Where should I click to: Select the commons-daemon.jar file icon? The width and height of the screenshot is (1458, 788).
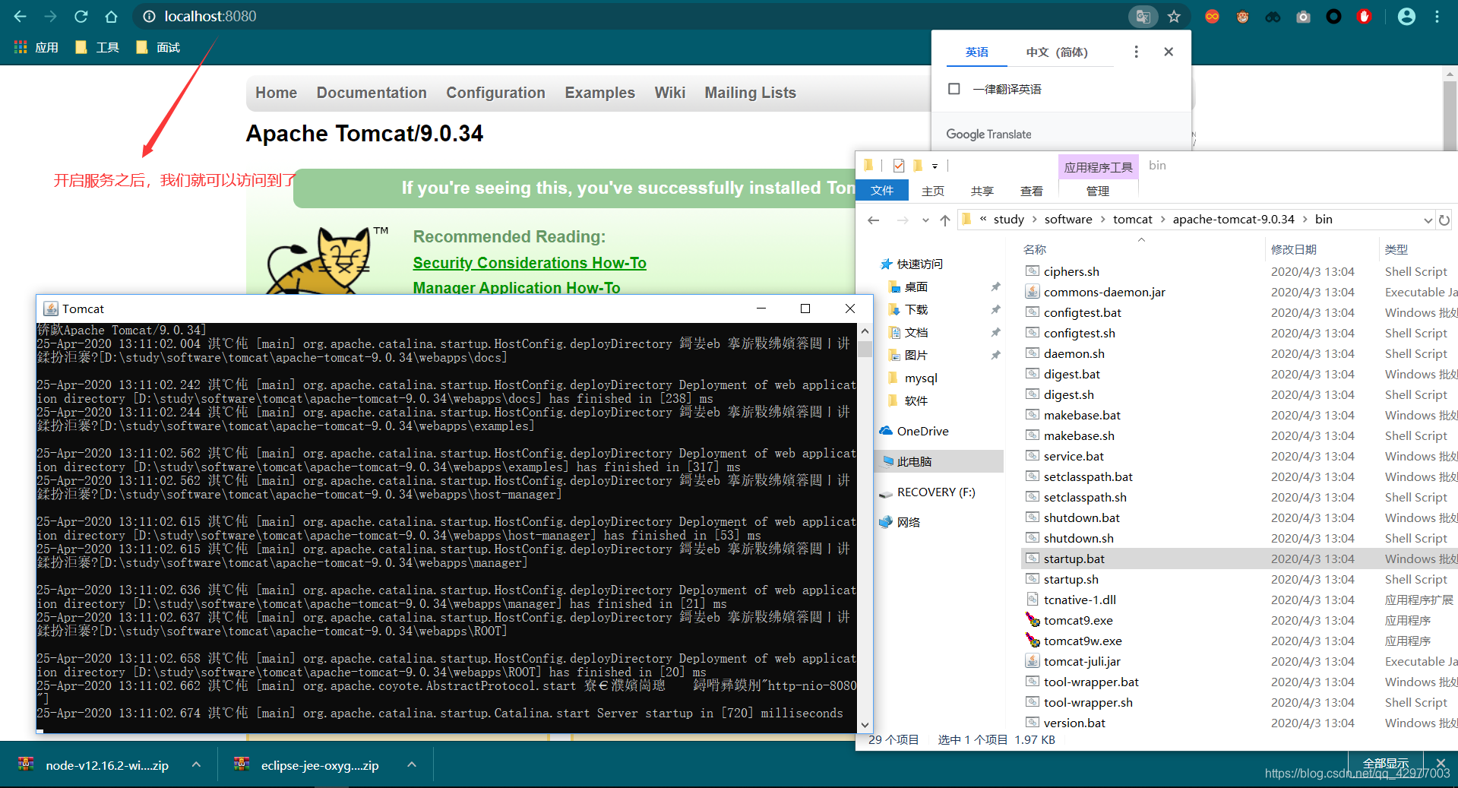point(1033,292)
